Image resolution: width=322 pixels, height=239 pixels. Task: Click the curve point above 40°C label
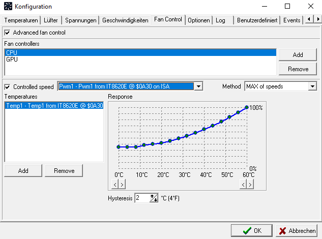click(204, 129)
